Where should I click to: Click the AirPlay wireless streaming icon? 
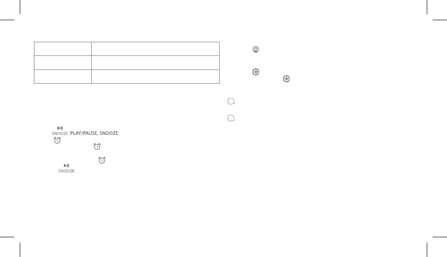255,49
